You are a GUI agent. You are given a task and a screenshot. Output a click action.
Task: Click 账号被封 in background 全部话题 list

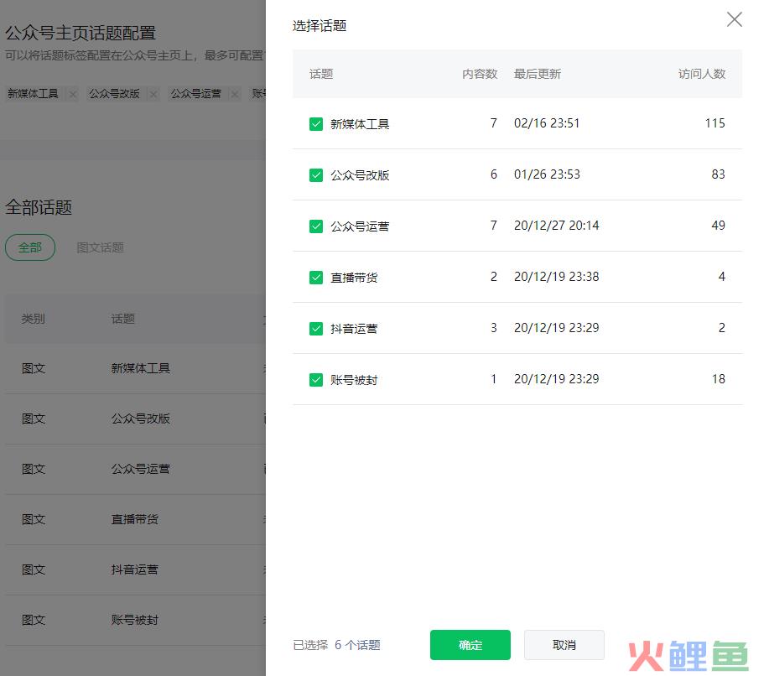click(135, 620)
